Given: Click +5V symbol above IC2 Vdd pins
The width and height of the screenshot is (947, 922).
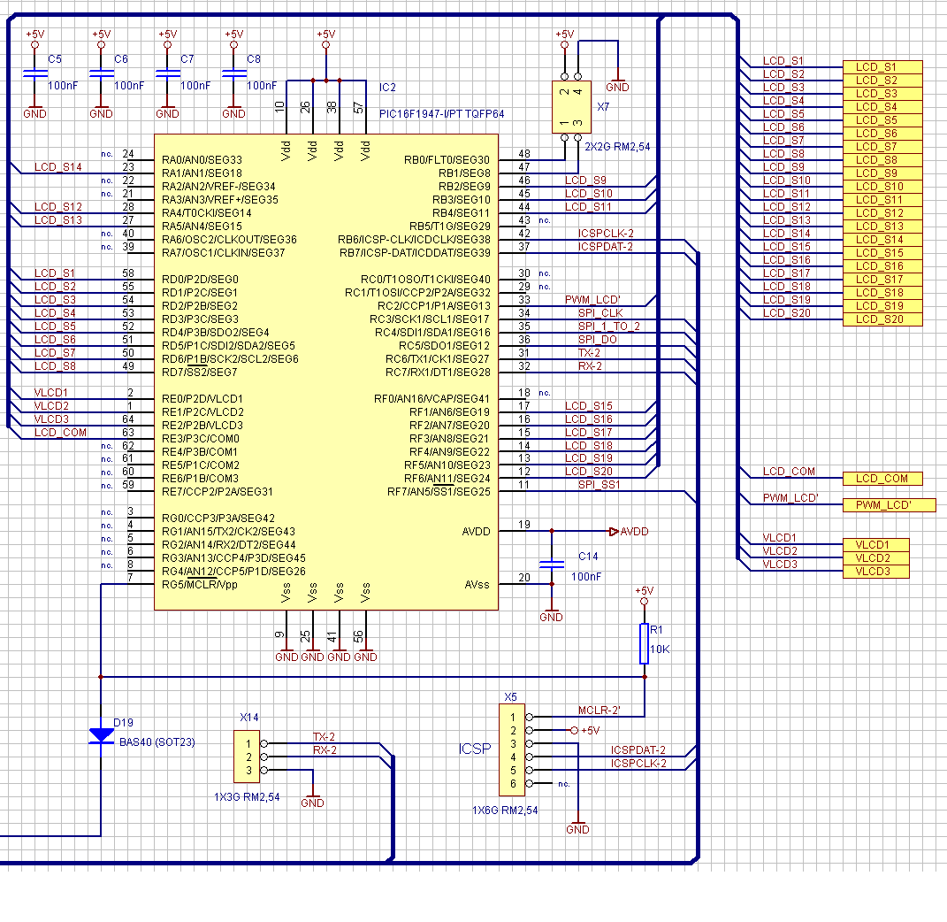Looking at the screenshot, I should click(x=326, y=38).
